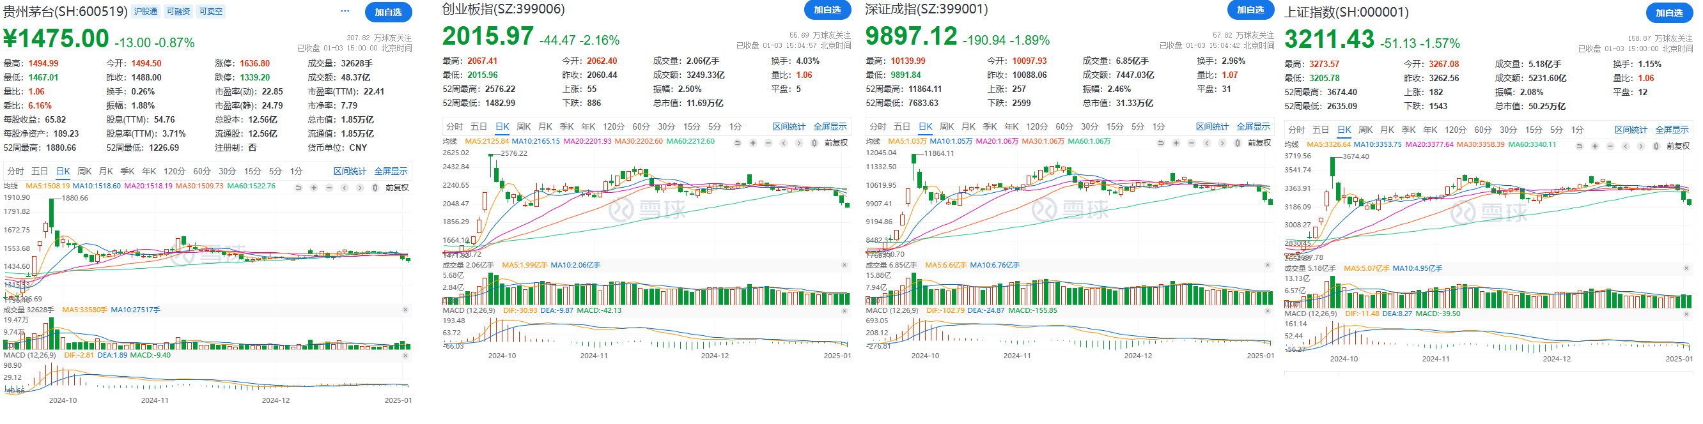1703x424 pixels.
Task: Move the 贵州茅台 chart right with the arrow
Action: pos(360,188)
